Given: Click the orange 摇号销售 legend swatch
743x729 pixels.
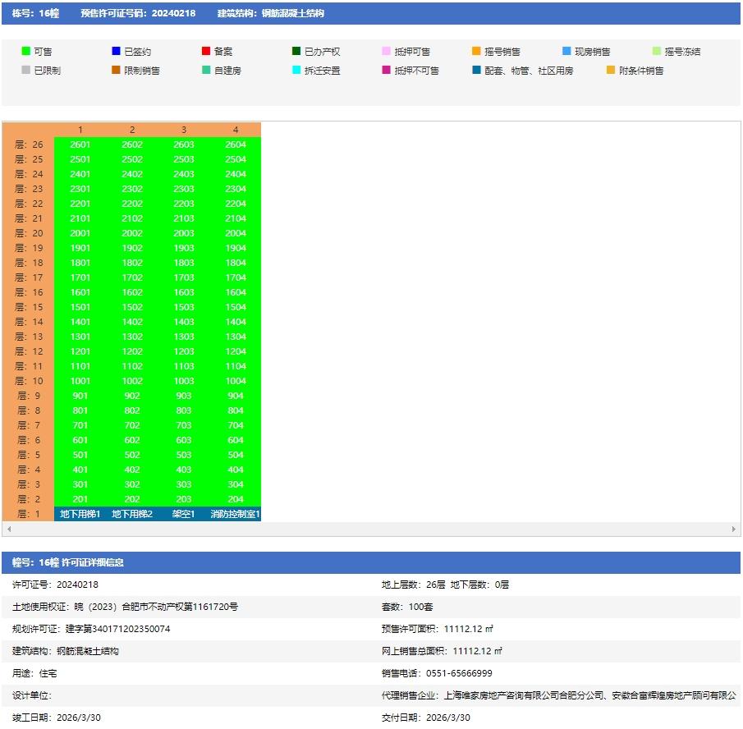Looking at the screenshot, I should point(477,51).
